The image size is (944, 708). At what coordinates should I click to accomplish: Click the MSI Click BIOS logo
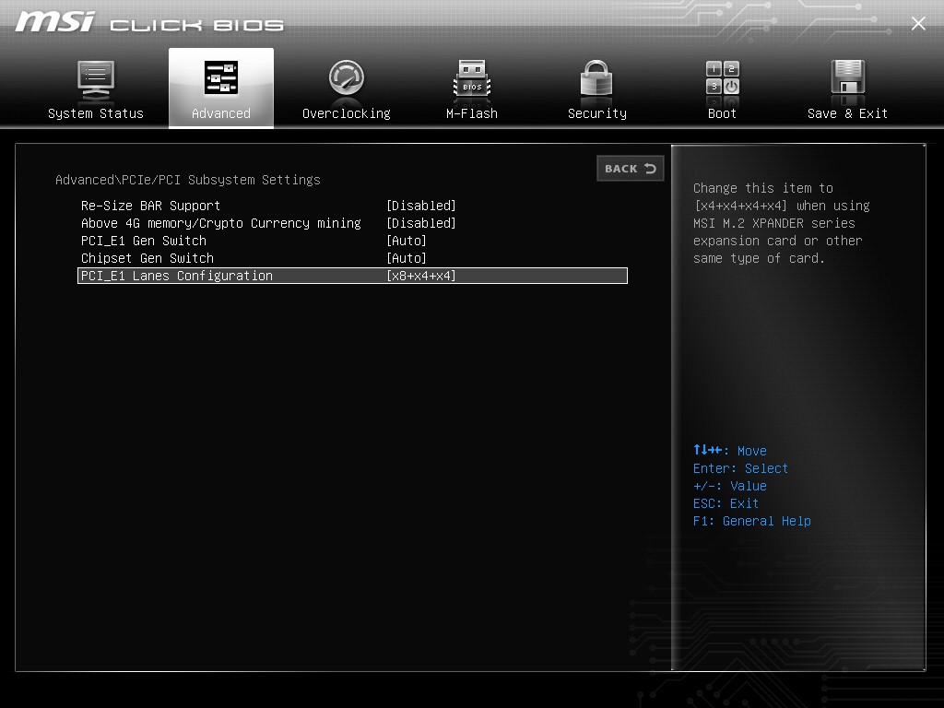149,23
